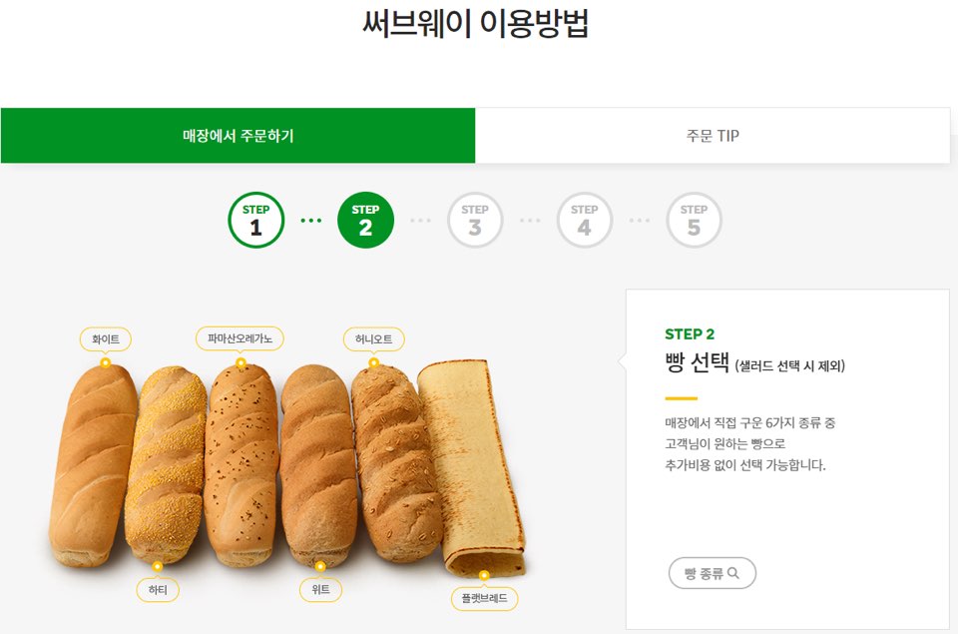This screenshot has width=958, height=634.
Task: Advance to STEP 5 circle
Action: pyautogui.click(x=694, y=219)
